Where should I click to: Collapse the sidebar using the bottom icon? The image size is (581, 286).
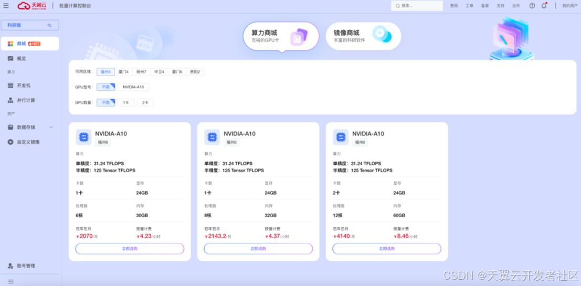click(x=10, y=282)
